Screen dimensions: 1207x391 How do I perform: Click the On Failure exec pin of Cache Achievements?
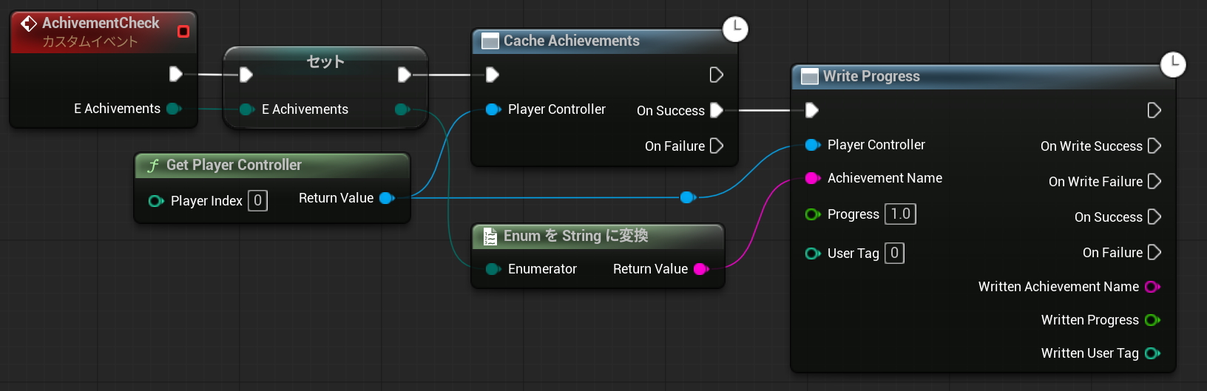pyautogui.click(x=716, y=146)
